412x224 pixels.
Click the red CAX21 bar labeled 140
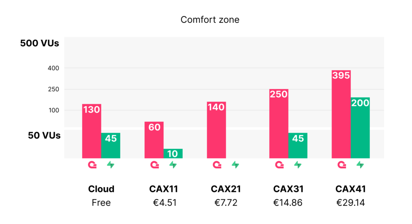(216, 130)
